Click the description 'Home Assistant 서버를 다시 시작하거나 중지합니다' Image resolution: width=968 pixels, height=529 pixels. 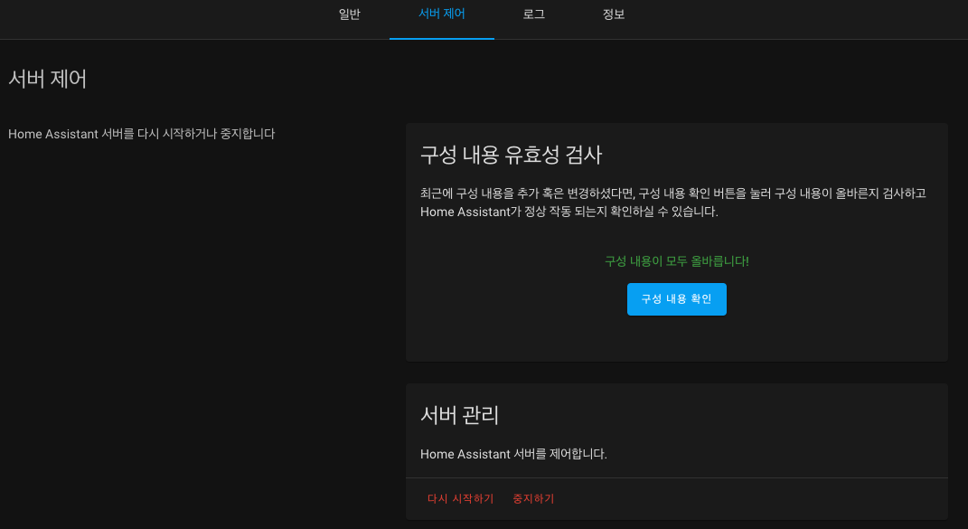141,134
